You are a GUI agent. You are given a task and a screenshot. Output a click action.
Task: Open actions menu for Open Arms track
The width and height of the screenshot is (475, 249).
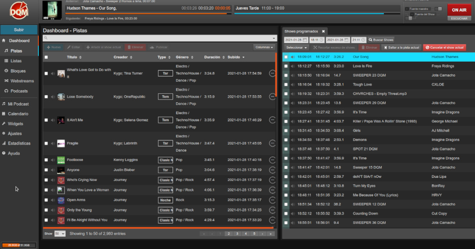pos(272,200)
